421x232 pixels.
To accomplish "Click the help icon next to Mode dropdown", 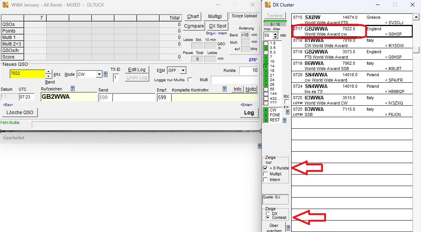I will pos(106,75).
